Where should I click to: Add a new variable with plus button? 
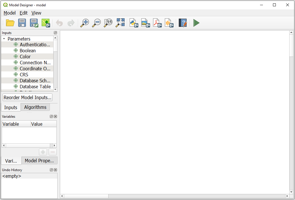point(43,152)
